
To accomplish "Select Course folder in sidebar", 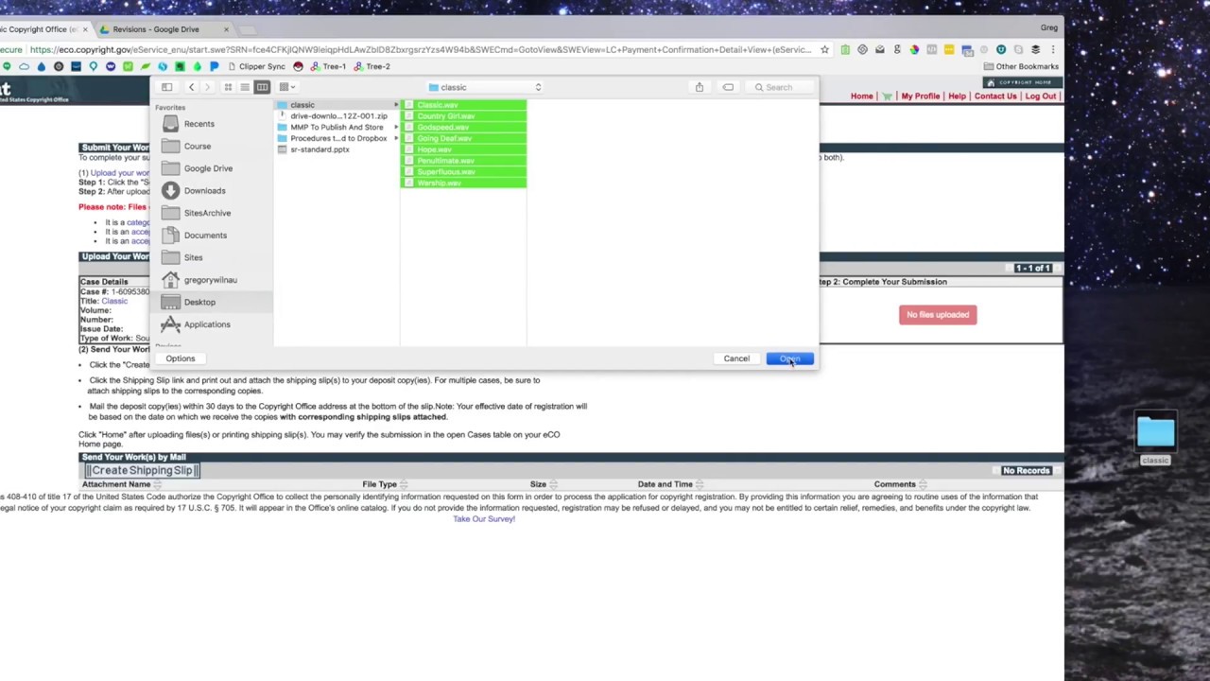I will click(x=198, y=146).
